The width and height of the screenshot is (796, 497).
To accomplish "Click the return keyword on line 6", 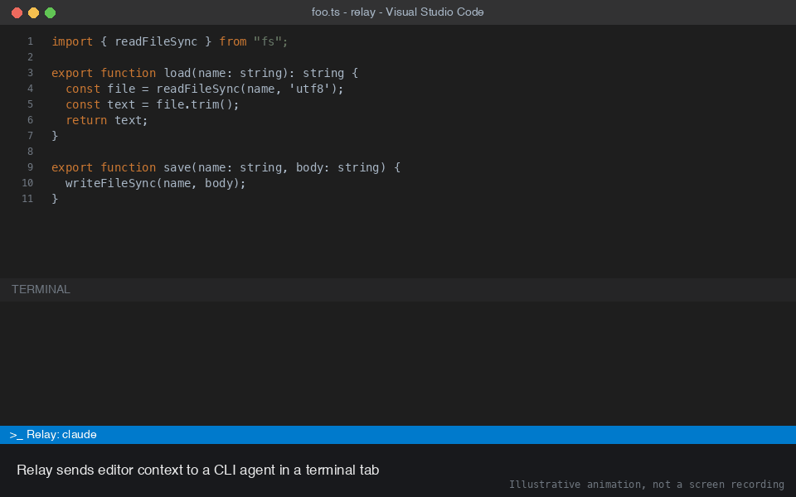I will (86, 120).
